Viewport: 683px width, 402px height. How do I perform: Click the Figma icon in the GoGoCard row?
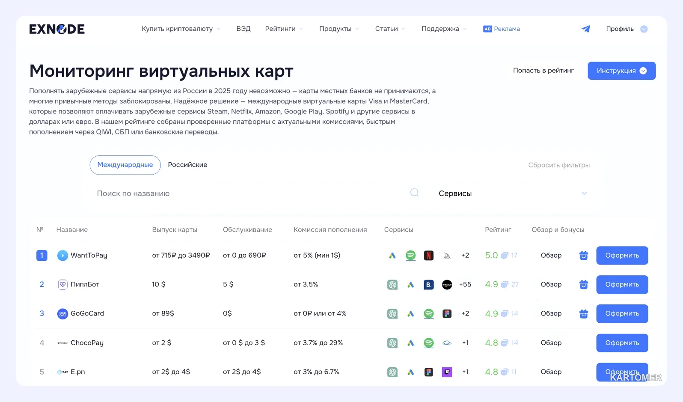click(x=447, y=314)
